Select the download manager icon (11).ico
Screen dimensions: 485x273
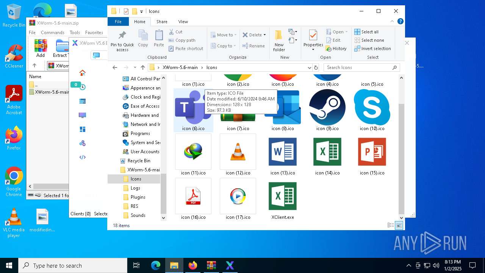pos(193,155)
